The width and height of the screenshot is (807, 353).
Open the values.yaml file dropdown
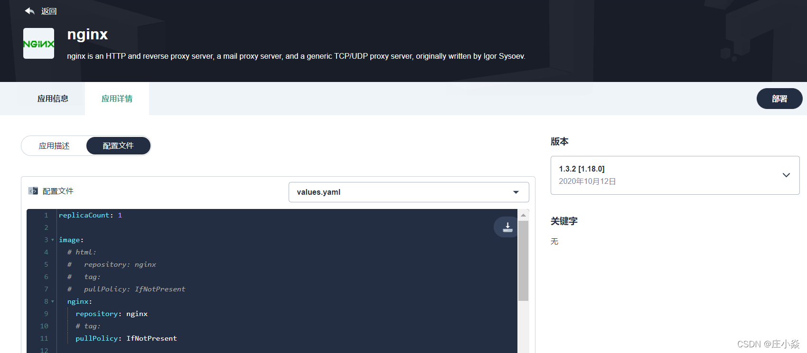click(x=409, y=192)
